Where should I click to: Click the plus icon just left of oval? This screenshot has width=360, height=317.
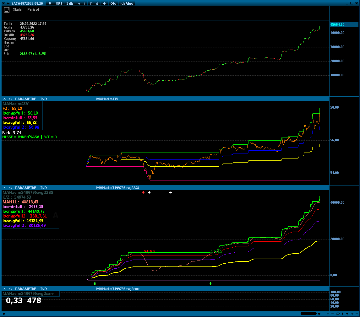pyautogui.click(x=328, y=314)
